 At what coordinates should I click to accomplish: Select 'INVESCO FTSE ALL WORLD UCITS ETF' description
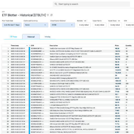coord(63,132)
